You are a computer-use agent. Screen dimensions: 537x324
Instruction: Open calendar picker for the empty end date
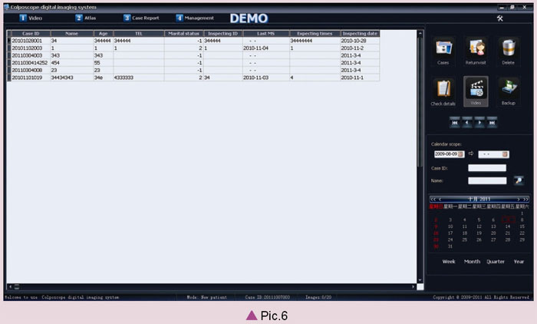tap(505, 154)
